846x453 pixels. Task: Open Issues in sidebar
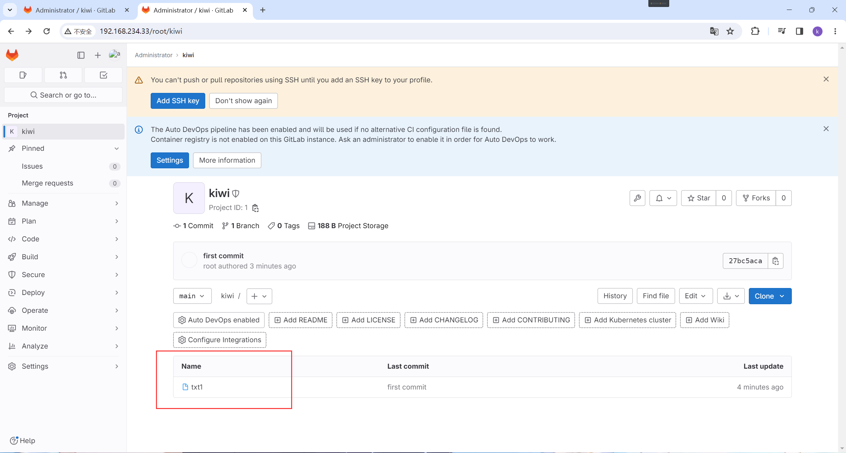coord(32,166)
